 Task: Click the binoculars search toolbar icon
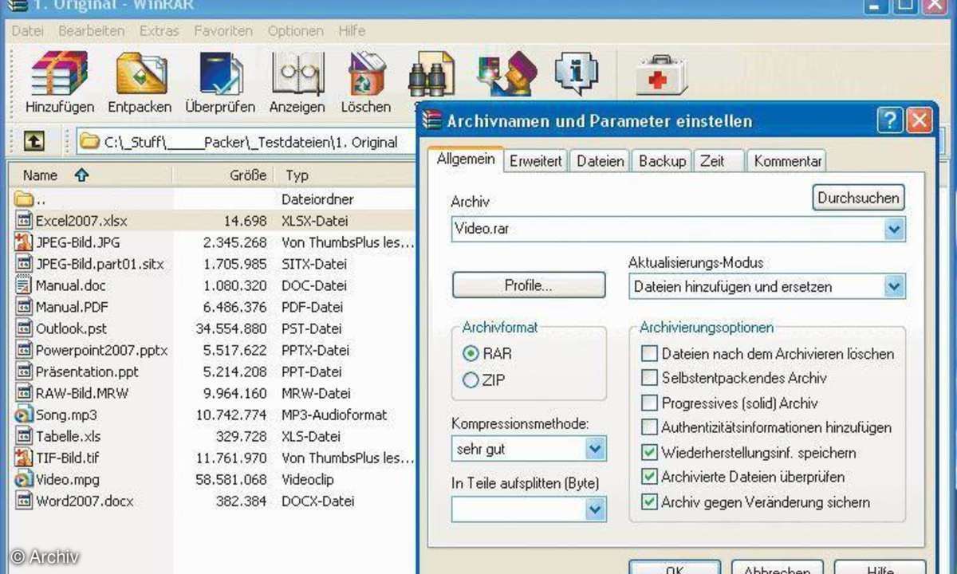tap(431, 74)
